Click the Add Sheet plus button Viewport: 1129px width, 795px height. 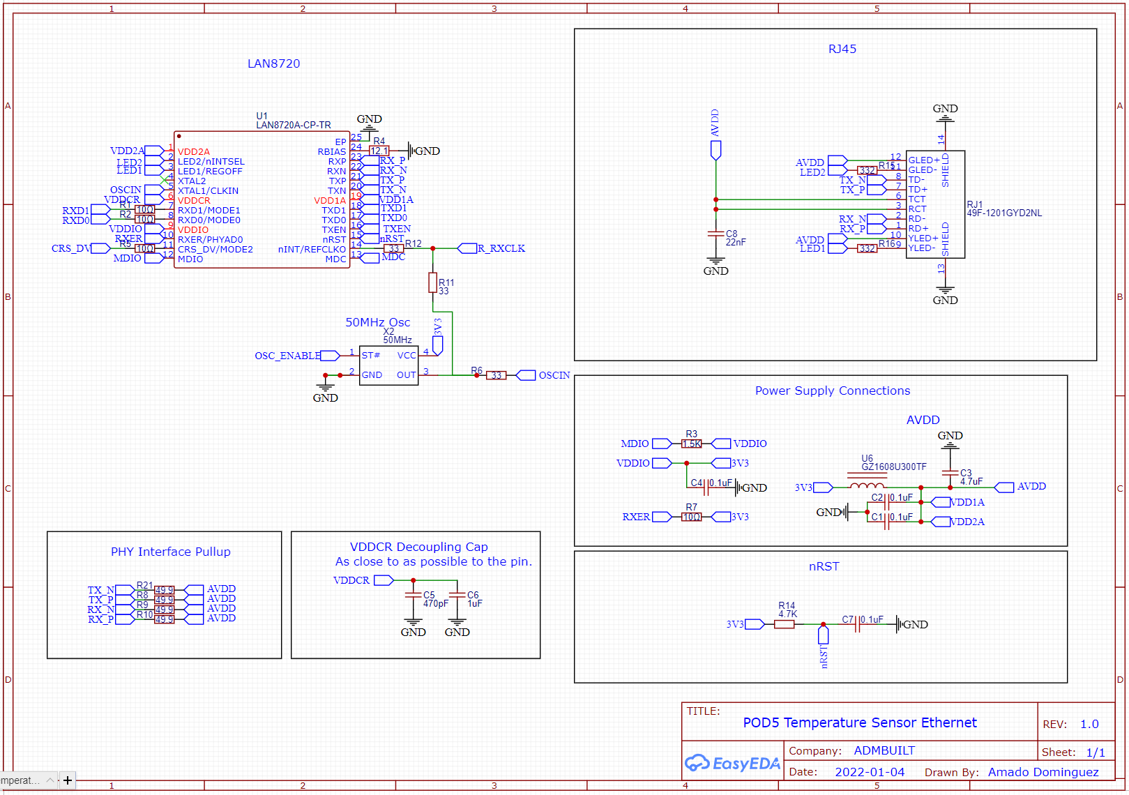click(66, 780)
